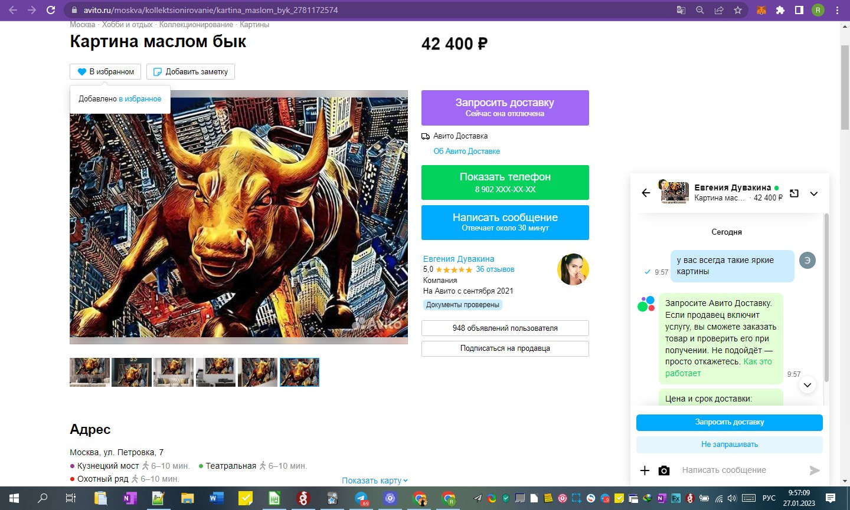This screenshot has height=510, width=850.
Task: Toggle 'В избранном' favorite button
Action: pos(106,71)
